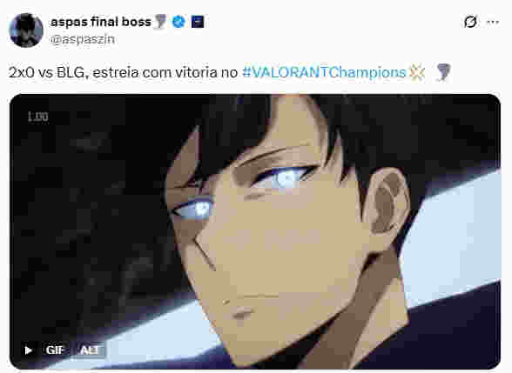Click the display name aspas final boss
512x373 pixels.
point(101,22)
